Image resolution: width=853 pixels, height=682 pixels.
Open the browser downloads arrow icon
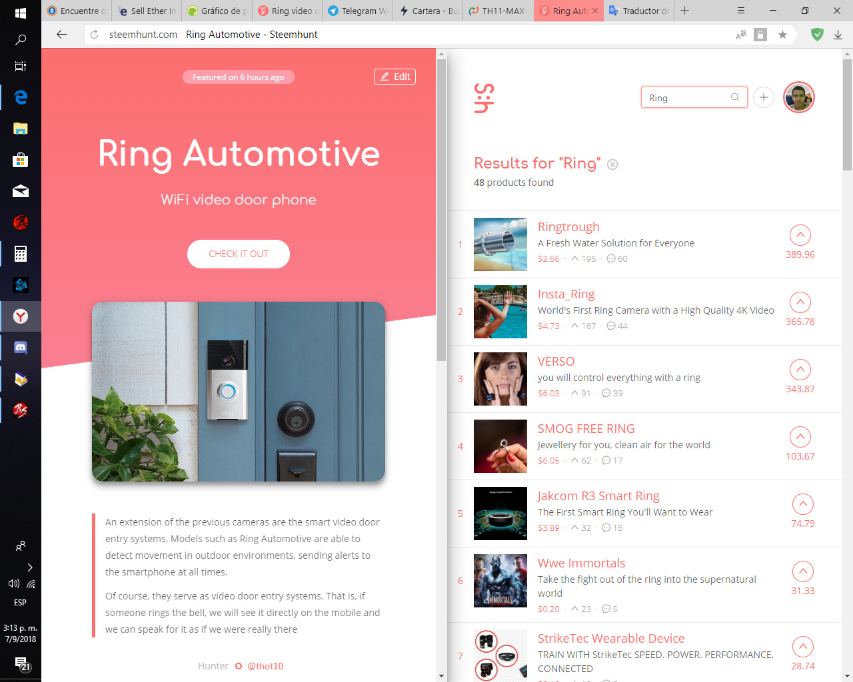[838, 35]
